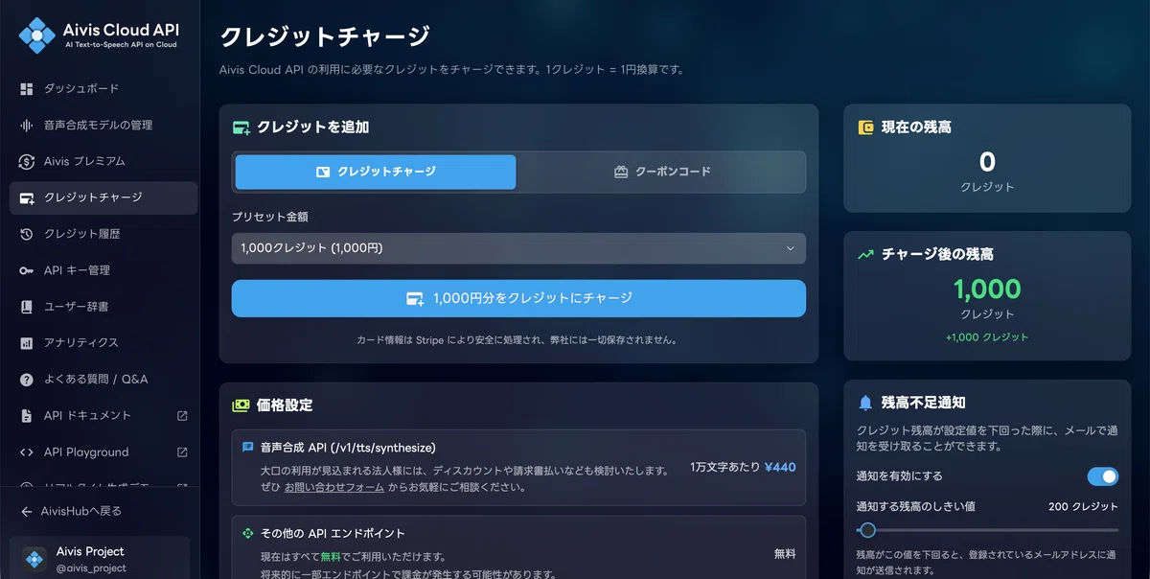The image size is (1150, 579).
Task: Click the クレジット履歴 history icon
Action: [26, 234]
